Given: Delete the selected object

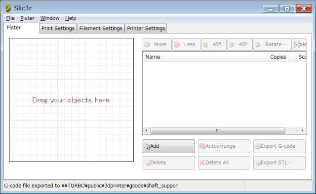Looking at the screenshot, I should pos(169,162).
